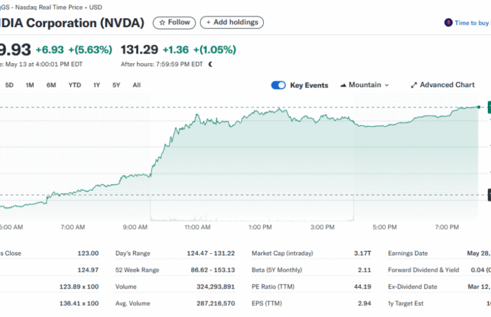This screenshot has width=491, height=317.
Task: Open the Mountain chart type dropdown
Action: coord(365,84)
